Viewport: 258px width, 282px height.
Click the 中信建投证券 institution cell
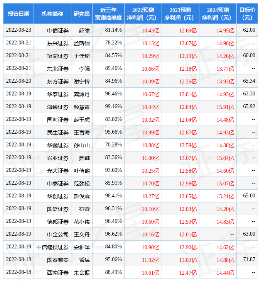point(52,248)
